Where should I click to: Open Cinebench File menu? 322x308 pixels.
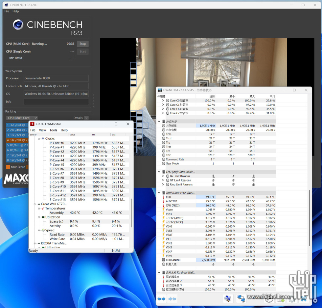coord(7,11)
